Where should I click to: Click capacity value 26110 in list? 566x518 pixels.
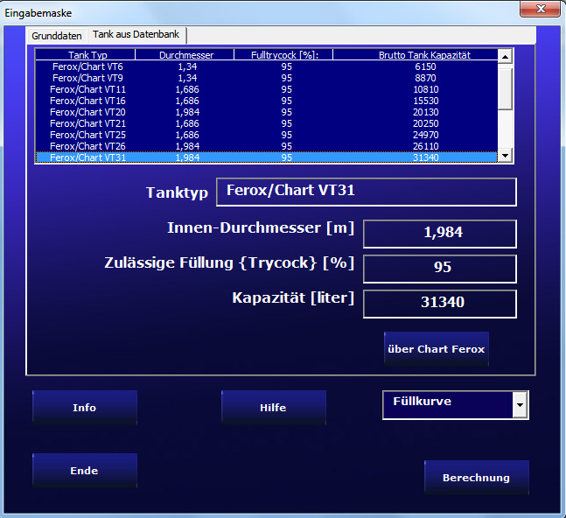425,146
